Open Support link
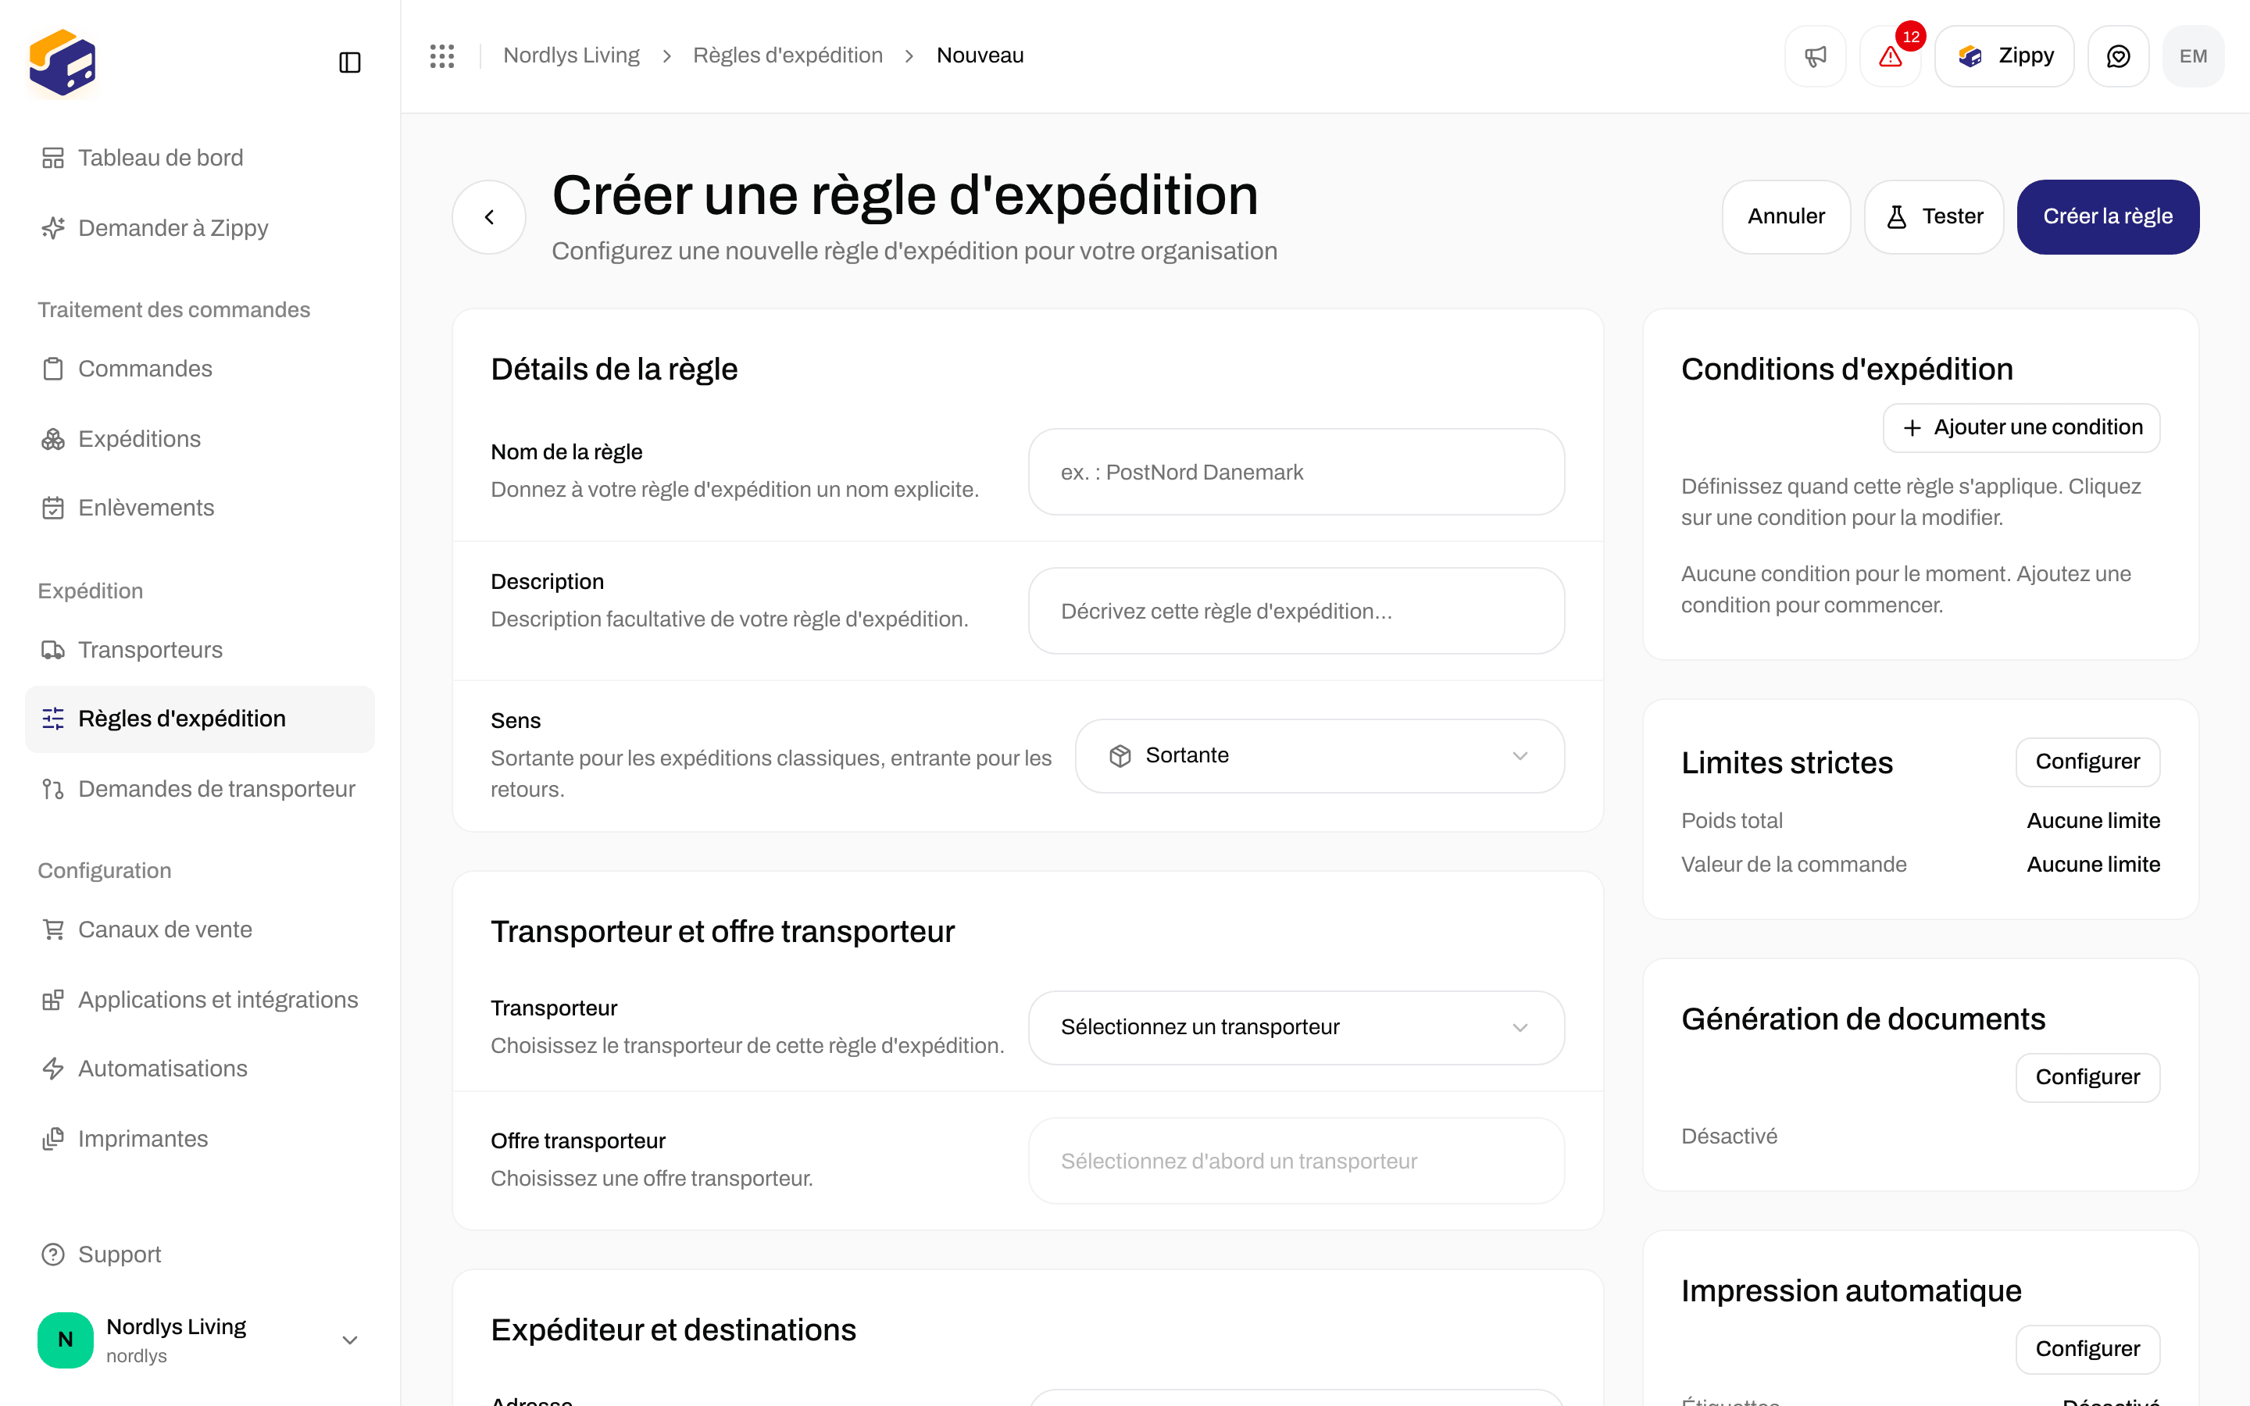This screenshot has height=1406, width=2250. (200, 1254)
